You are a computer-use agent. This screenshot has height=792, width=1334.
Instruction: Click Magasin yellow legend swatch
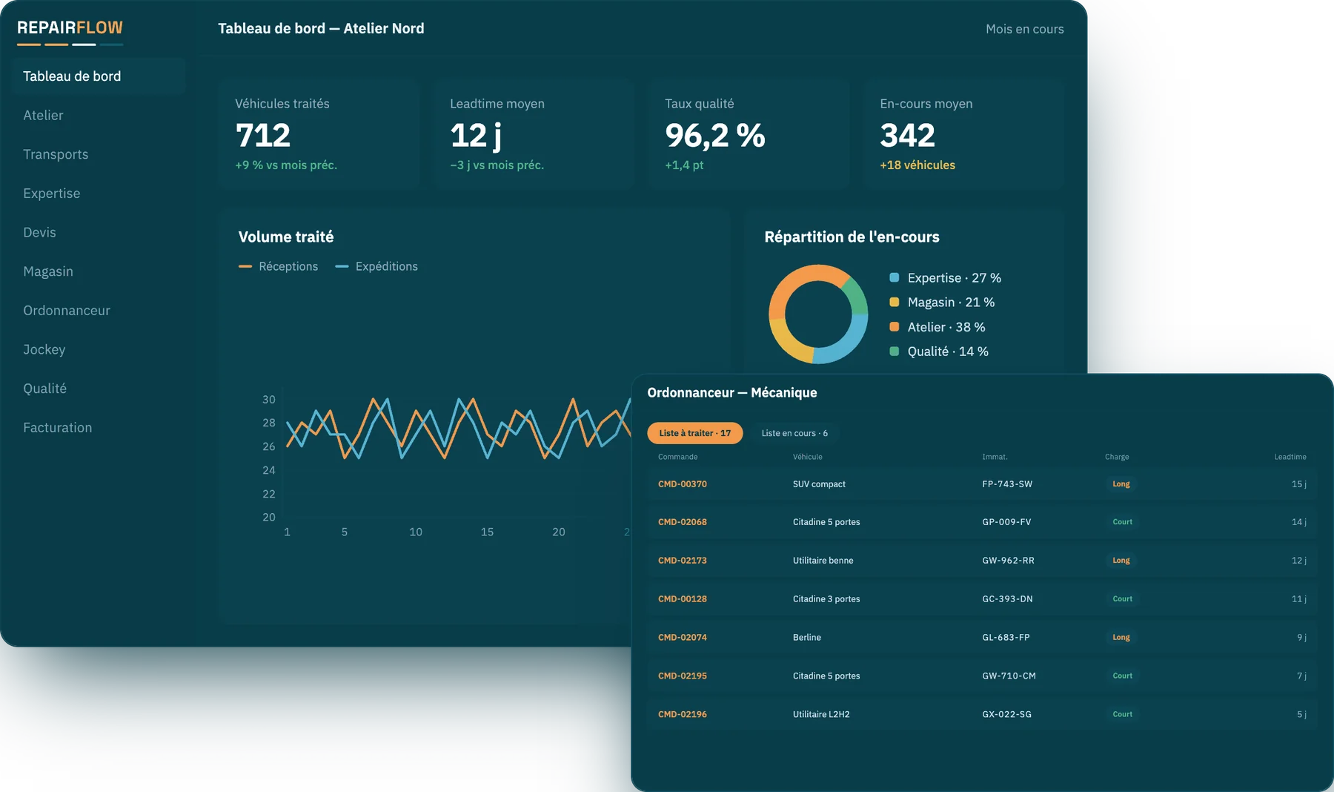[894, 302]
